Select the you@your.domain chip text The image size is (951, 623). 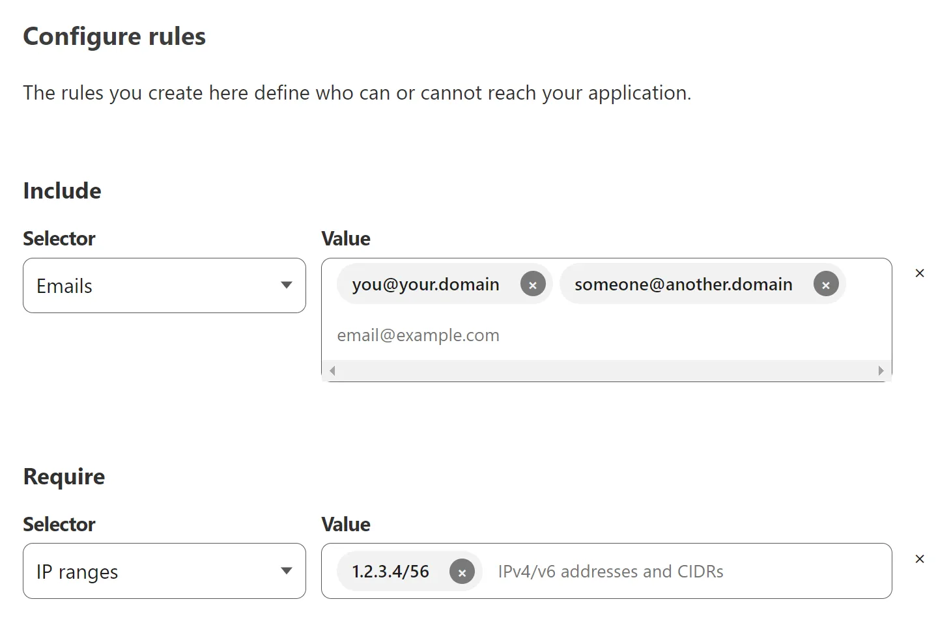tap(425, 284)
